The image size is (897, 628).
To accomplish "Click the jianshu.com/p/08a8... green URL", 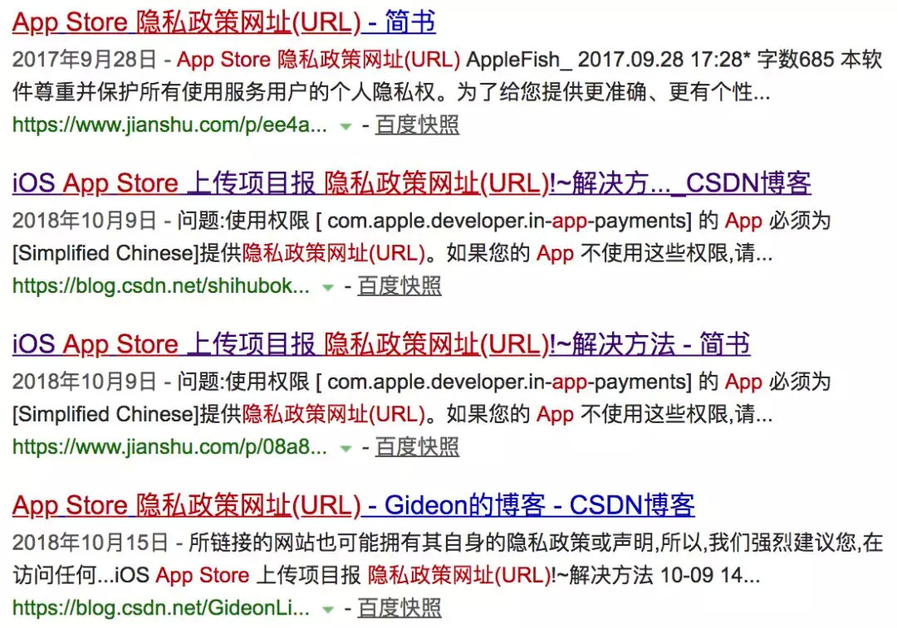I will click(170, 447).
